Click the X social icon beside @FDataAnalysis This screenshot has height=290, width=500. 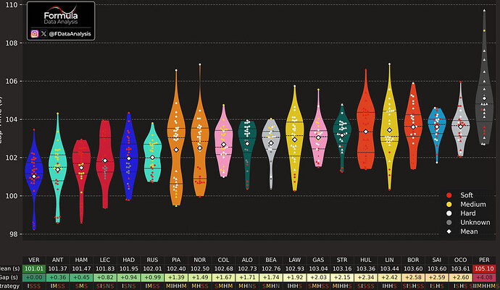click(44, 33)
